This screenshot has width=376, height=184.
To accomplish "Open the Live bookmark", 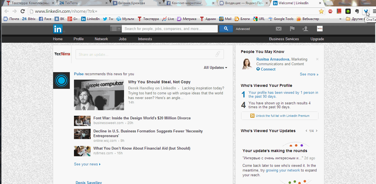I will pyautogui.click(x=168, y=19).
